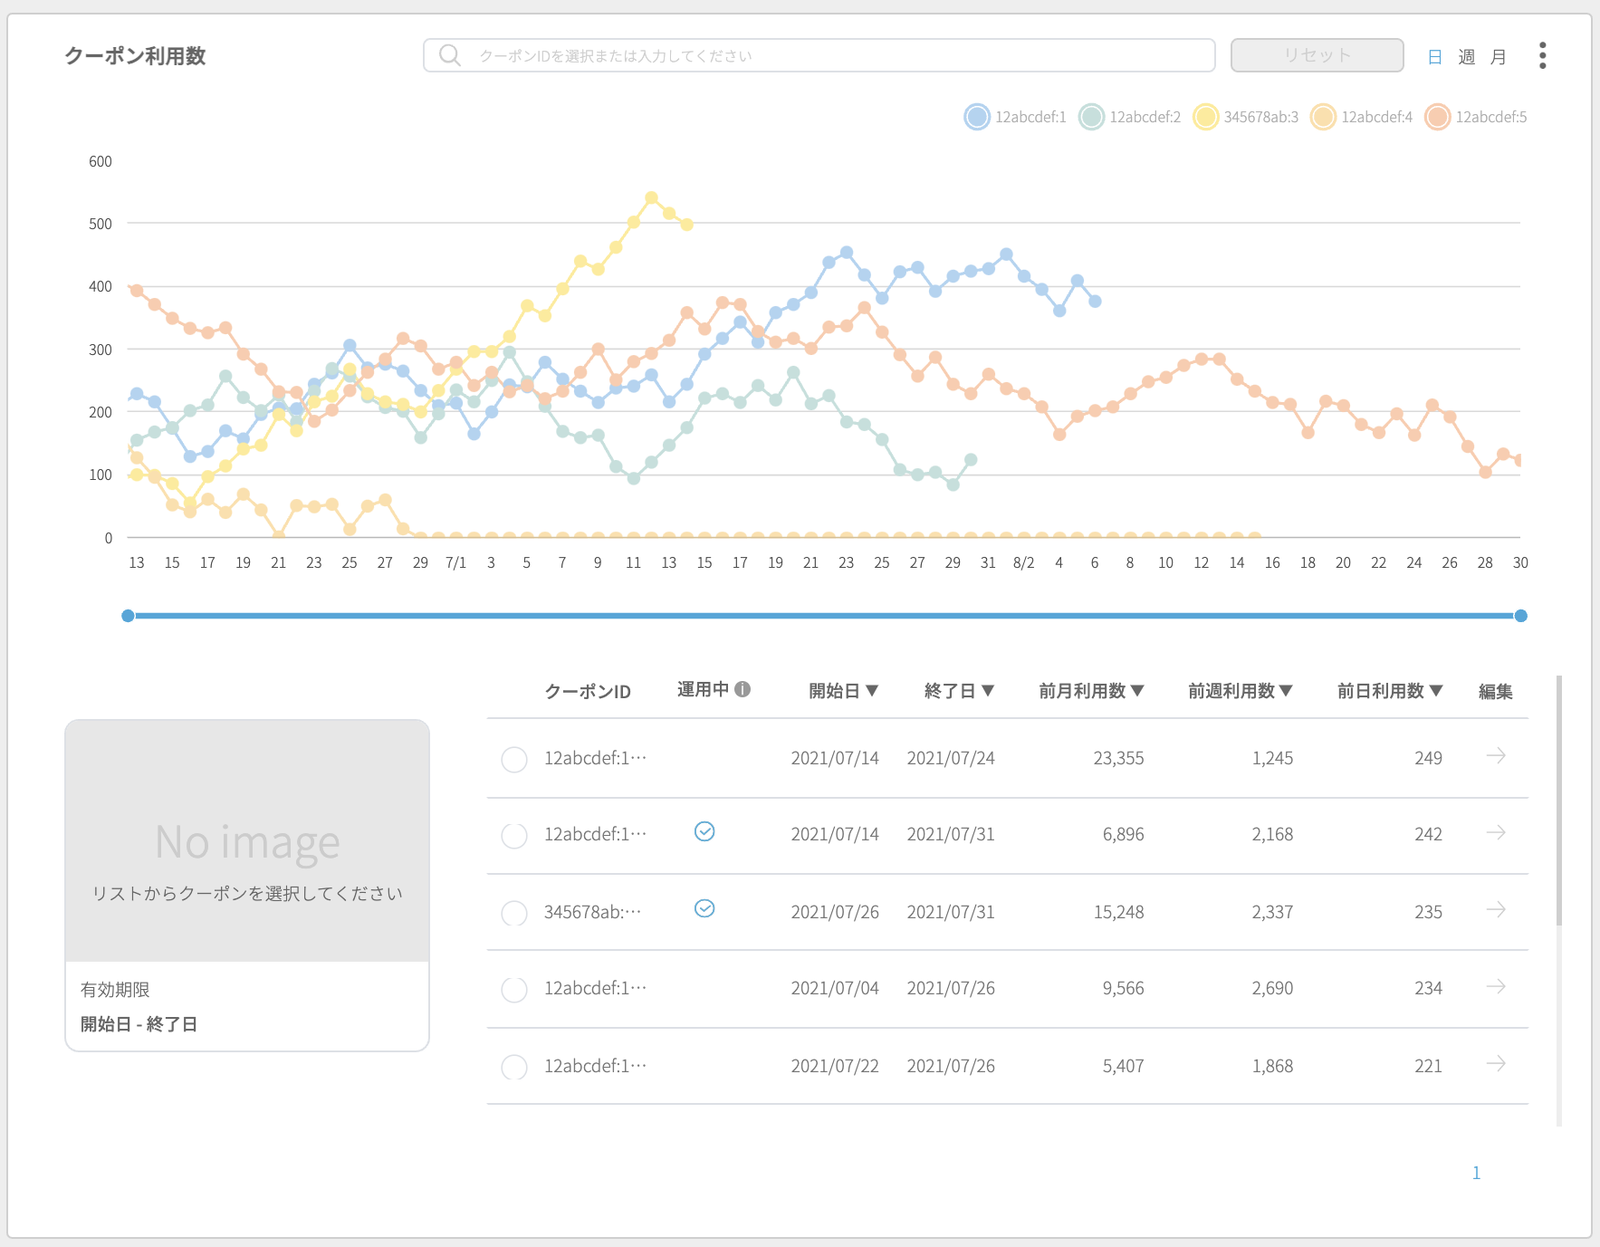1600x1247 pixels.
Task: Click the value 15,248 in table
Action: click(1118, 912)
